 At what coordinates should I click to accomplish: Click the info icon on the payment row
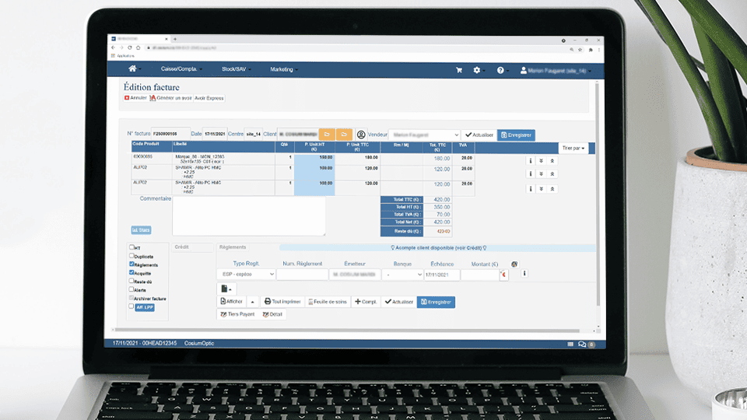pos(524,273)
